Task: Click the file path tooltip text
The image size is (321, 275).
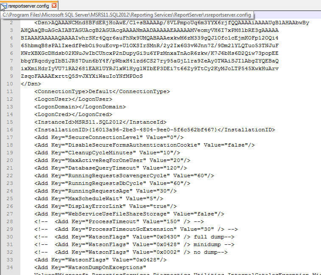Action: (x=127, y=15)
